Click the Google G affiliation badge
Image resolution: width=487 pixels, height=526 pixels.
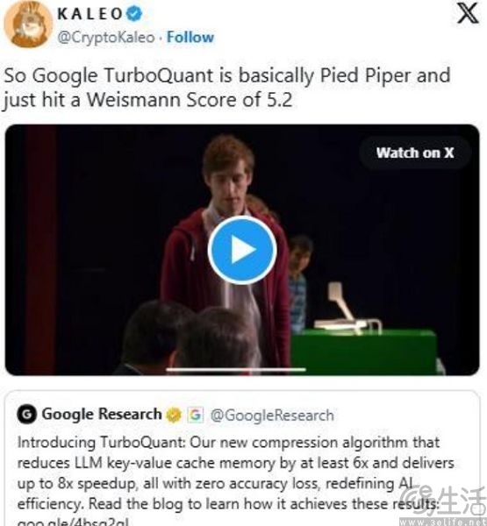click(x=195, y=415)
